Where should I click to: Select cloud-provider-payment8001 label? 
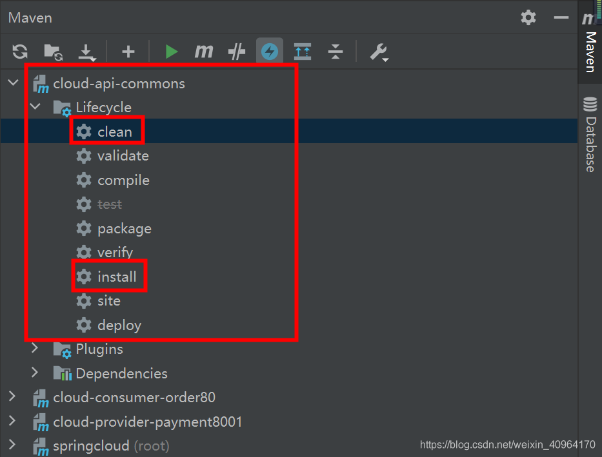click(148, 422)
